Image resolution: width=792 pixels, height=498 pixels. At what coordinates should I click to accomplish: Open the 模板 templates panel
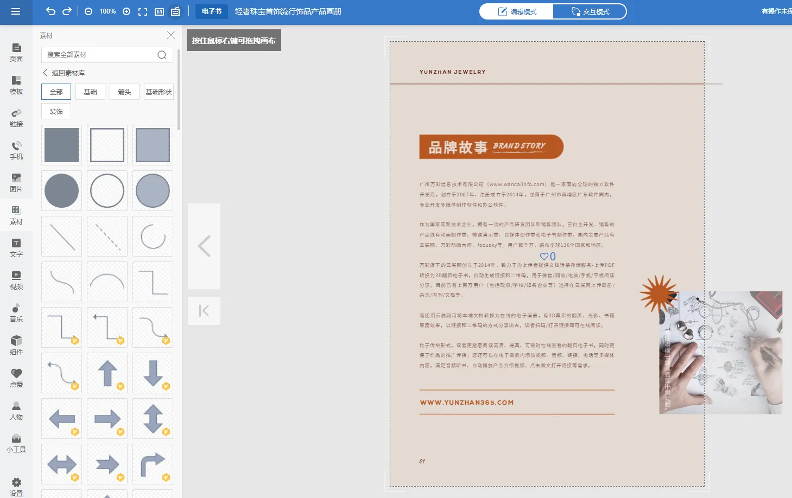click(x=16, y=85)
